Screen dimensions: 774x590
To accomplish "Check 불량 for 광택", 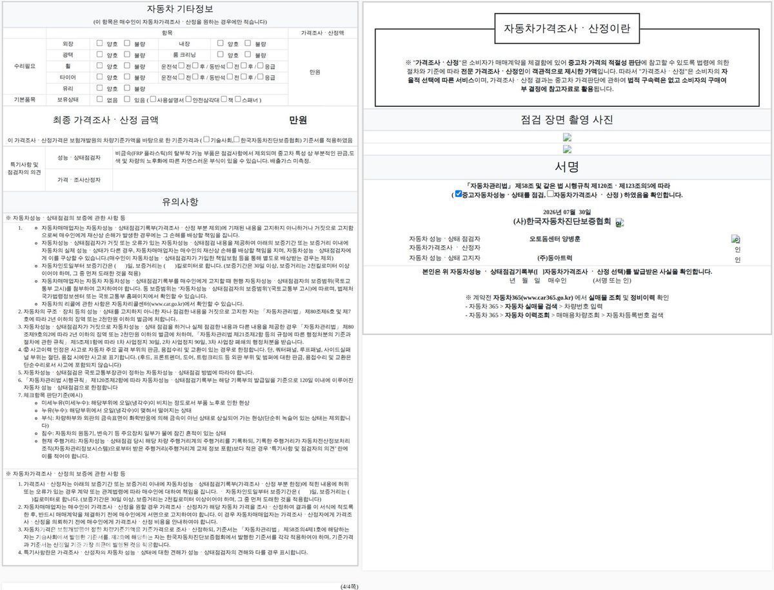I will (127, 55).
